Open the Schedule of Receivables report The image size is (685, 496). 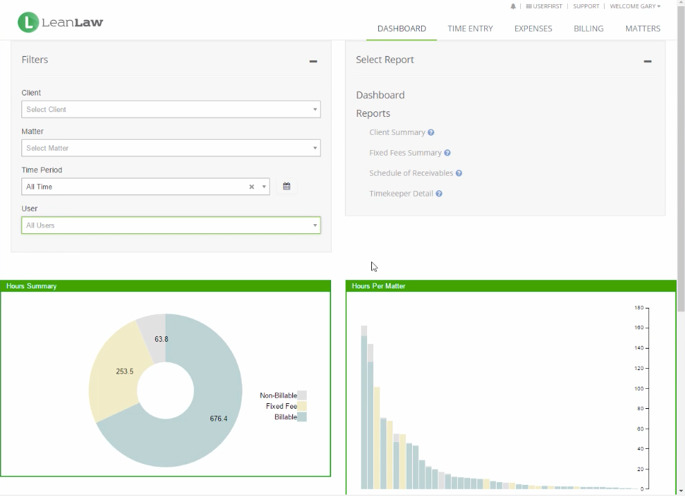(411, 173)
